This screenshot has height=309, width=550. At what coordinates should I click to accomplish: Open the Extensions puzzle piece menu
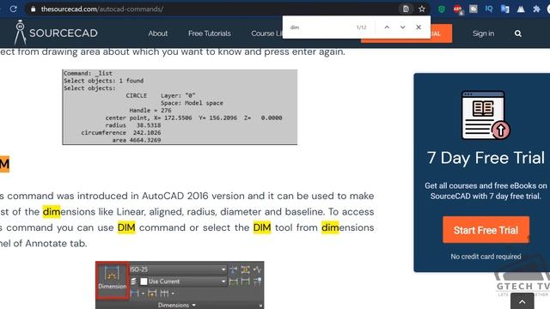pos(536,9)
